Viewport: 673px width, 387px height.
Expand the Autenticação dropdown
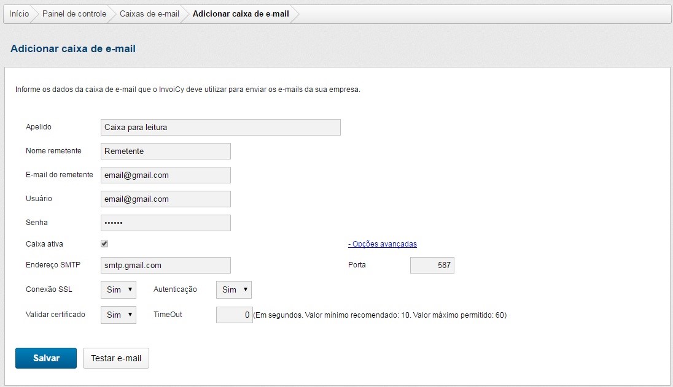(233, 289)
